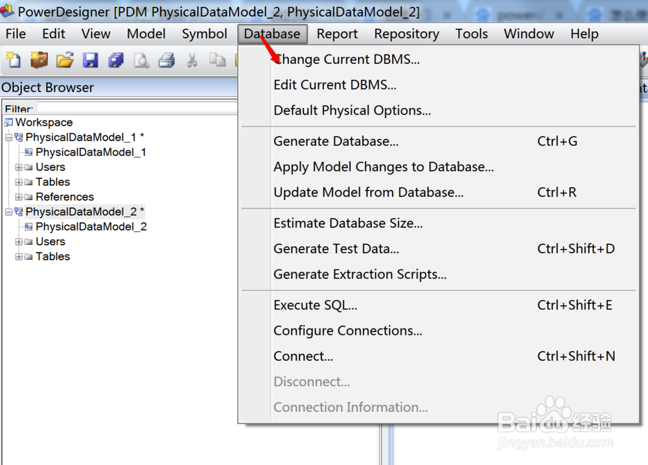
Task: Open the Help menu
Action: pos(584,34)
